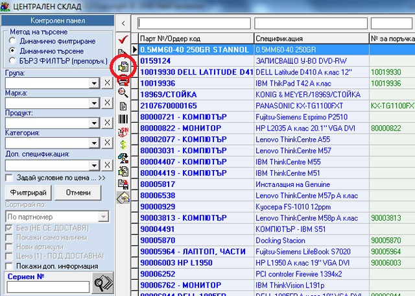Clear the Марка field with X button
Viewport: 415px width, 296px height.
107,103
